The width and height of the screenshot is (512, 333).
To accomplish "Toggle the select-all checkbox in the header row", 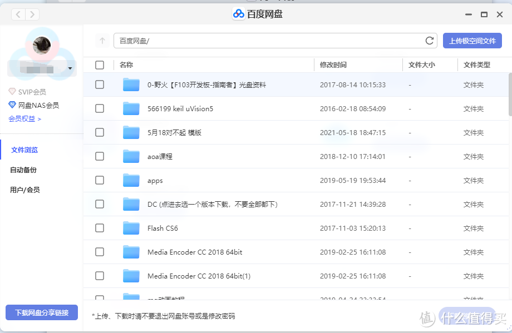I will coord(100,64).
